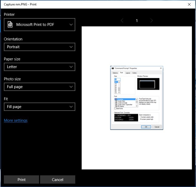
Task: Click the Orientation label
Action: [13, 39]
